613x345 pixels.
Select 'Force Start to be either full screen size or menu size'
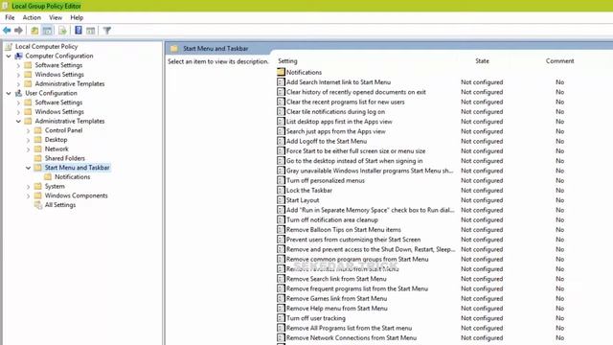[355, 150]
